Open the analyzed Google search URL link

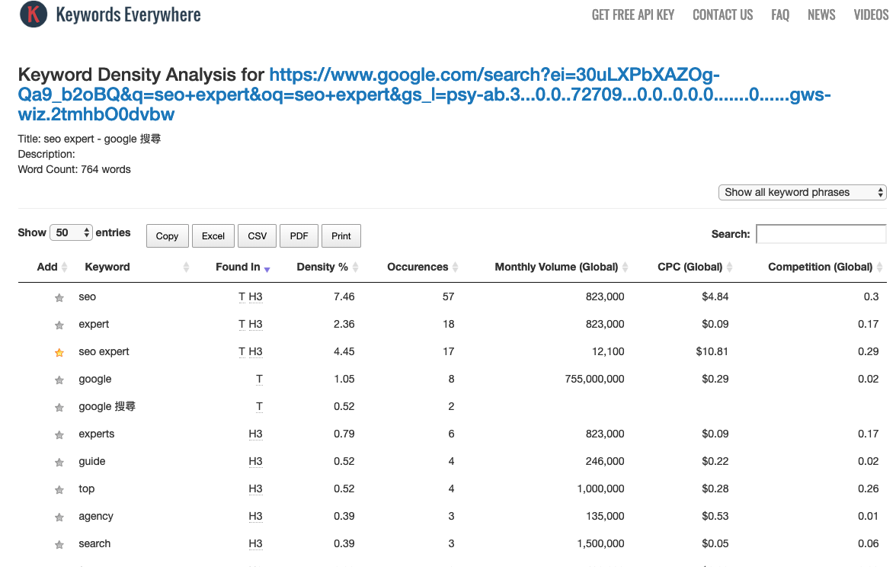coord(424,94)
